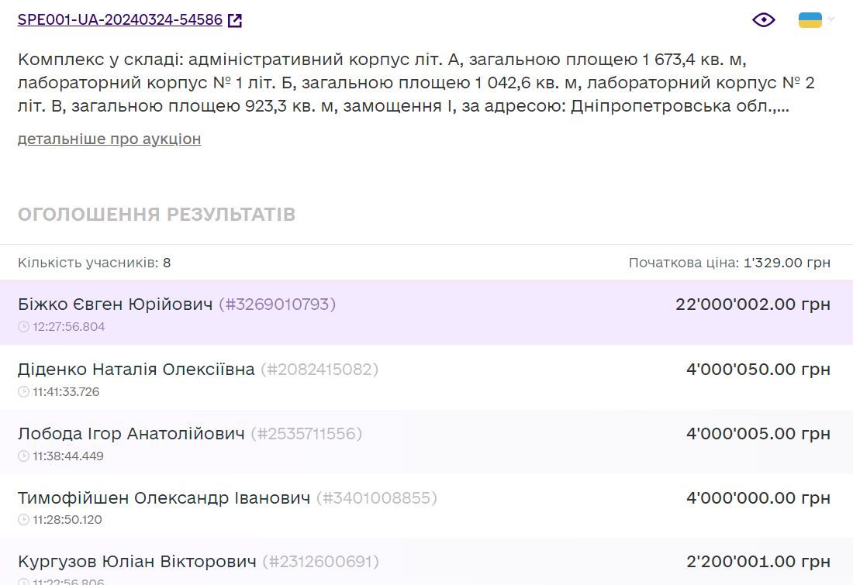The height and width of the screenshot is (585, 853).
Task: Open auction link SPE001-UA-20240324-54586
Action: click(120, 20)
